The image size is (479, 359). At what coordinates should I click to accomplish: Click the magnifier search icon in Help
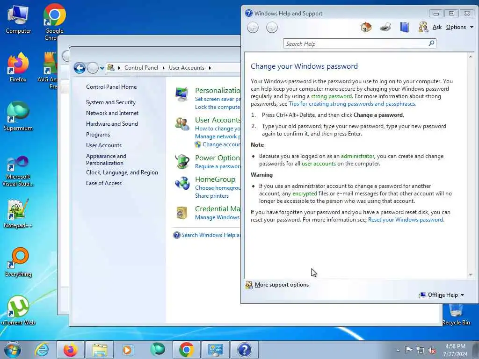click(431, 43)
